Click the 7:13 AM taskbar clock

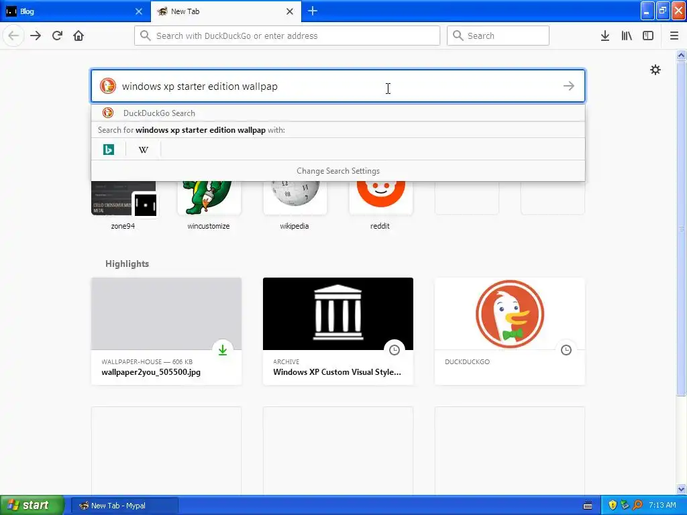[662, 506]
